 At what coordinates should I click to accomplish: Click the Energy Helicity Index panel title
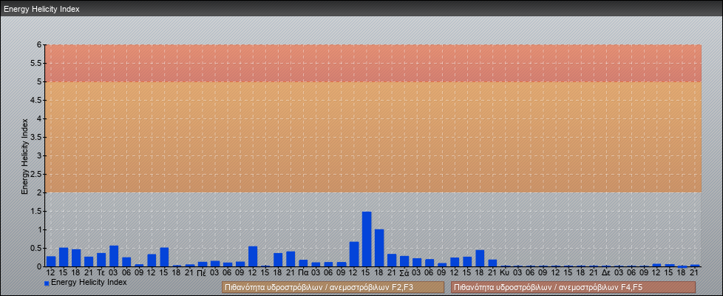pos(42,9)
